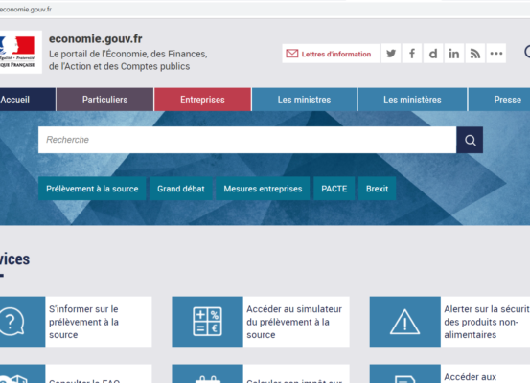Click the Brexit tag button

coord(377,189)
